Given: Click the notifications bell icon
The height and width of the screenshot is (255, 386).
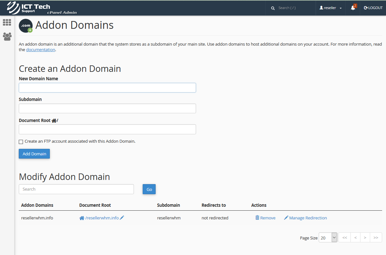Looking at the screenshot, I should coord(353,8).
